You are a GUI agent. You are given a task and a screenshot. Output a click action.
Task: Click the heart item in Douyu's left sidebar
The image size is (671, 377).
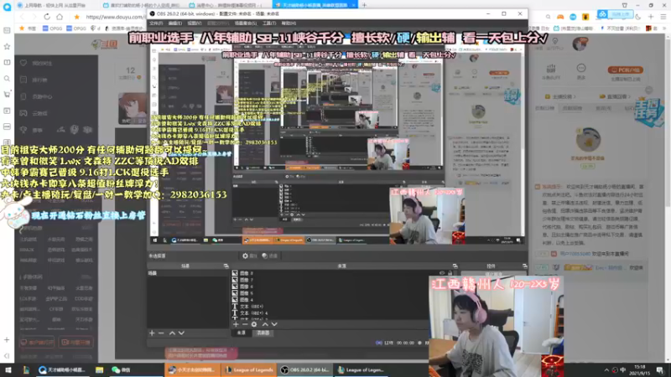[x=38, y=64]
